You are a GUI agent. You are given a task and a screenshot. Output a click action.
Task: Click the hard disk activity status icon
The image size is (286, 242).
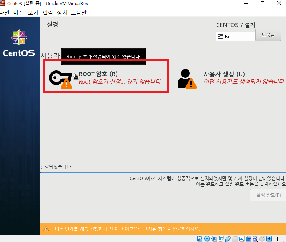tap(200, 238)
